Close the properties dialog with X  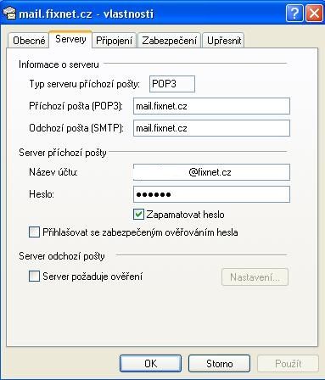[x=314, y=13]
